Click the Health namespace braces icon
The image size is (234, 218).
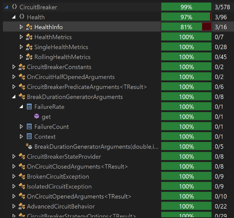pyautogui.click(x=22, y=17)
